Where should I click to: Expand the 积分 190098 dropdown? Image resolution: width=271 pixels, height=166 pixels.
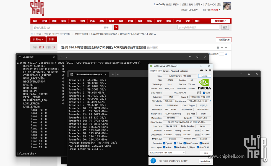click(x=189, y=10)
